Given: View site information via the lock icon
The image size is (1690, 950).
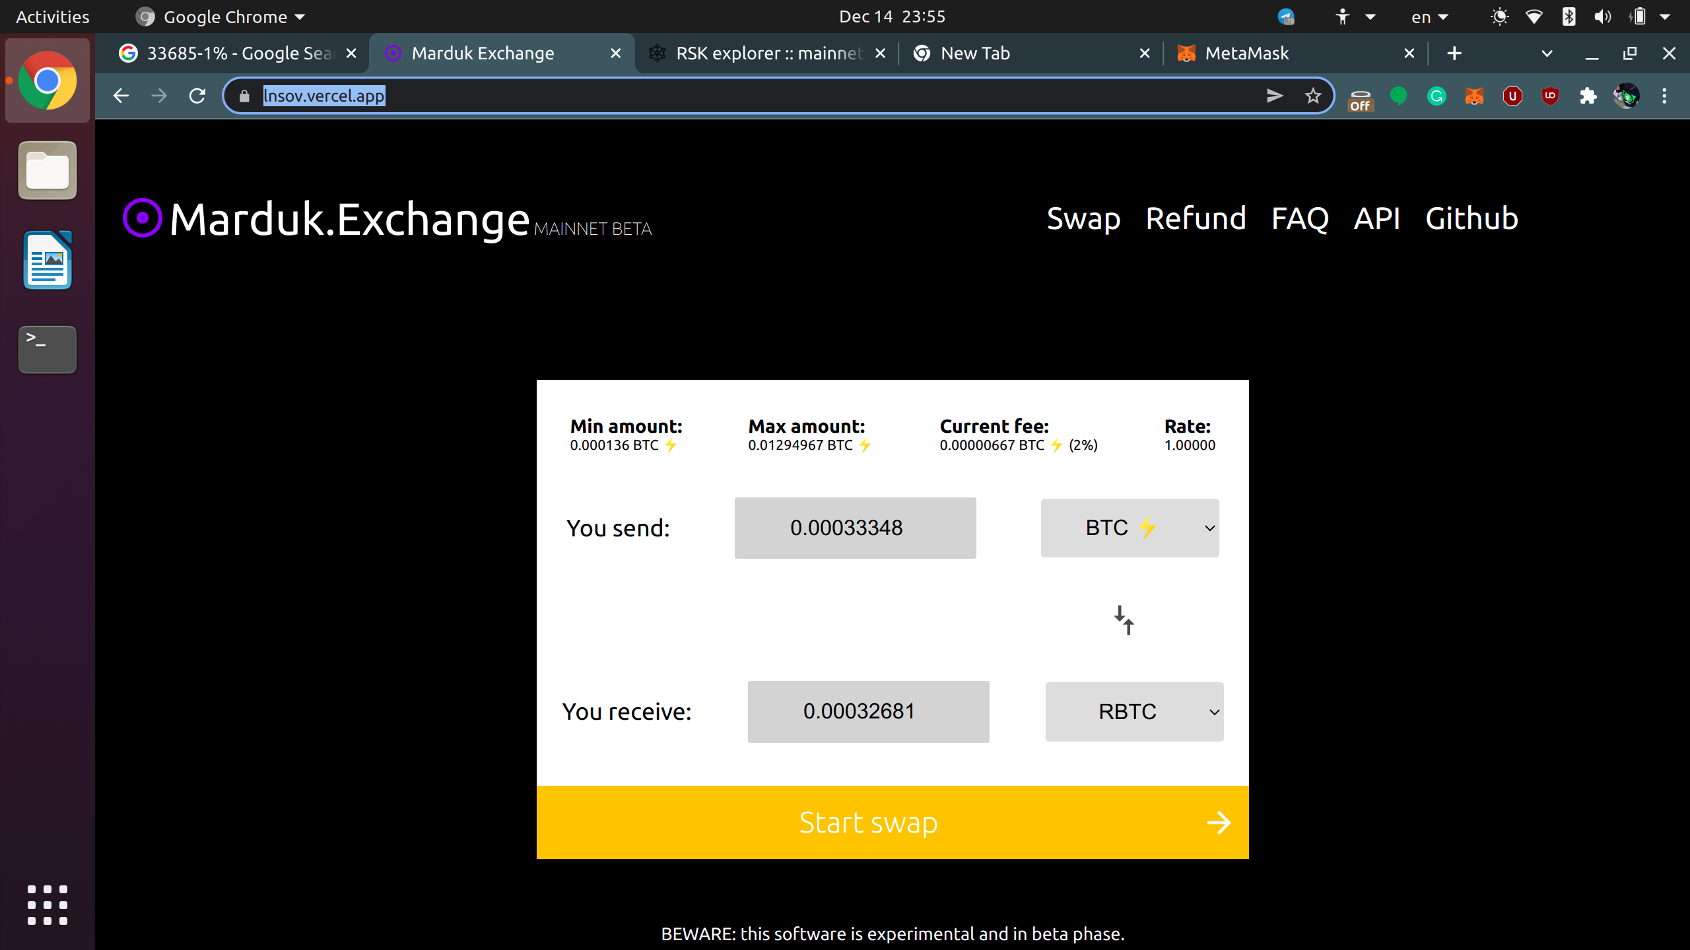Looking at the screenshot, I should click(244, 96).
